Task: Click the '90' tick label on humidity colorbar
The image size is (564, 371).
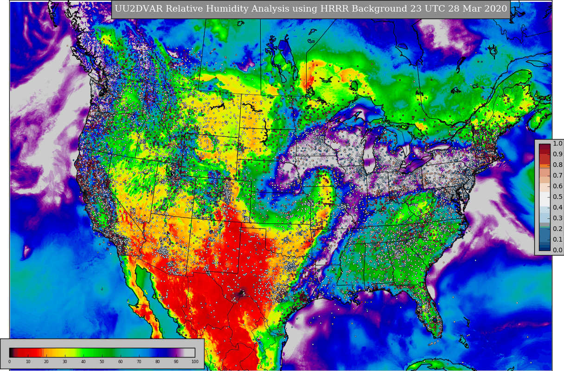Action: (x=176, y=362)
